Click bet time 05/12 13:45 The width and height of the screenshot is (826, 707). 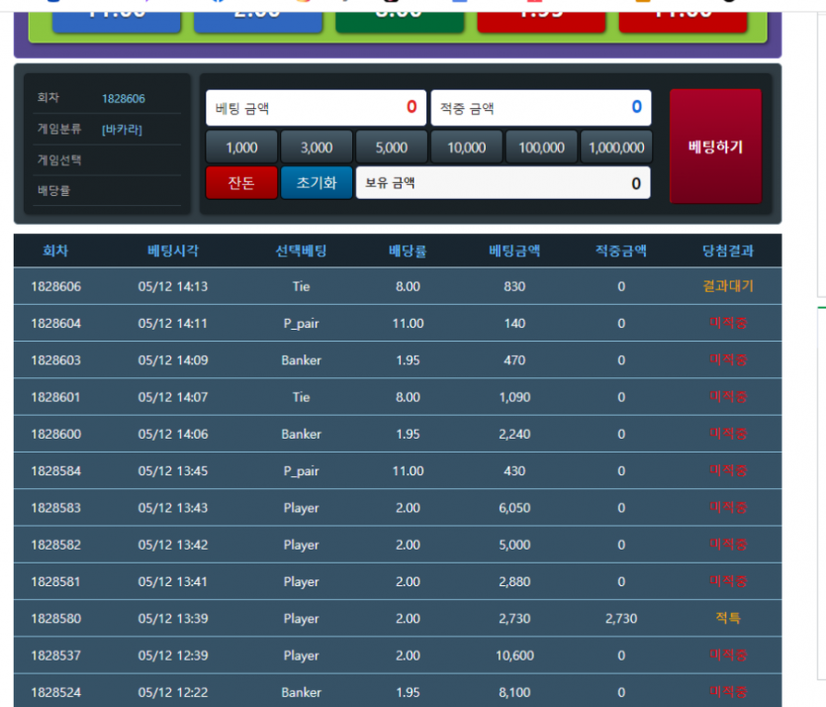[173, 470]
